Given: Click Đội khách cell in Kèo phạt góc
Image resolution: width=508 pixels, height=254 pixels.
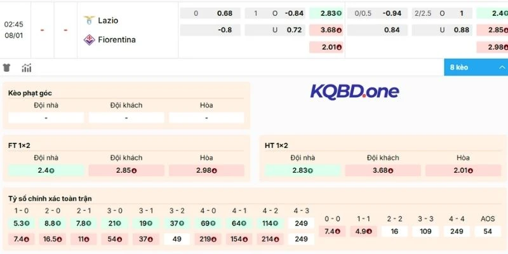Looking at the screenshot, I should 126,118.
